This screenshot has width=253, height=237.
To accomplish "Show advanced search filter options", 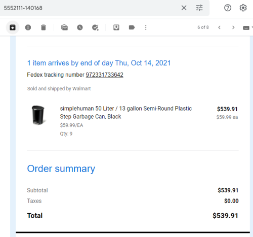I will (199, 8).
